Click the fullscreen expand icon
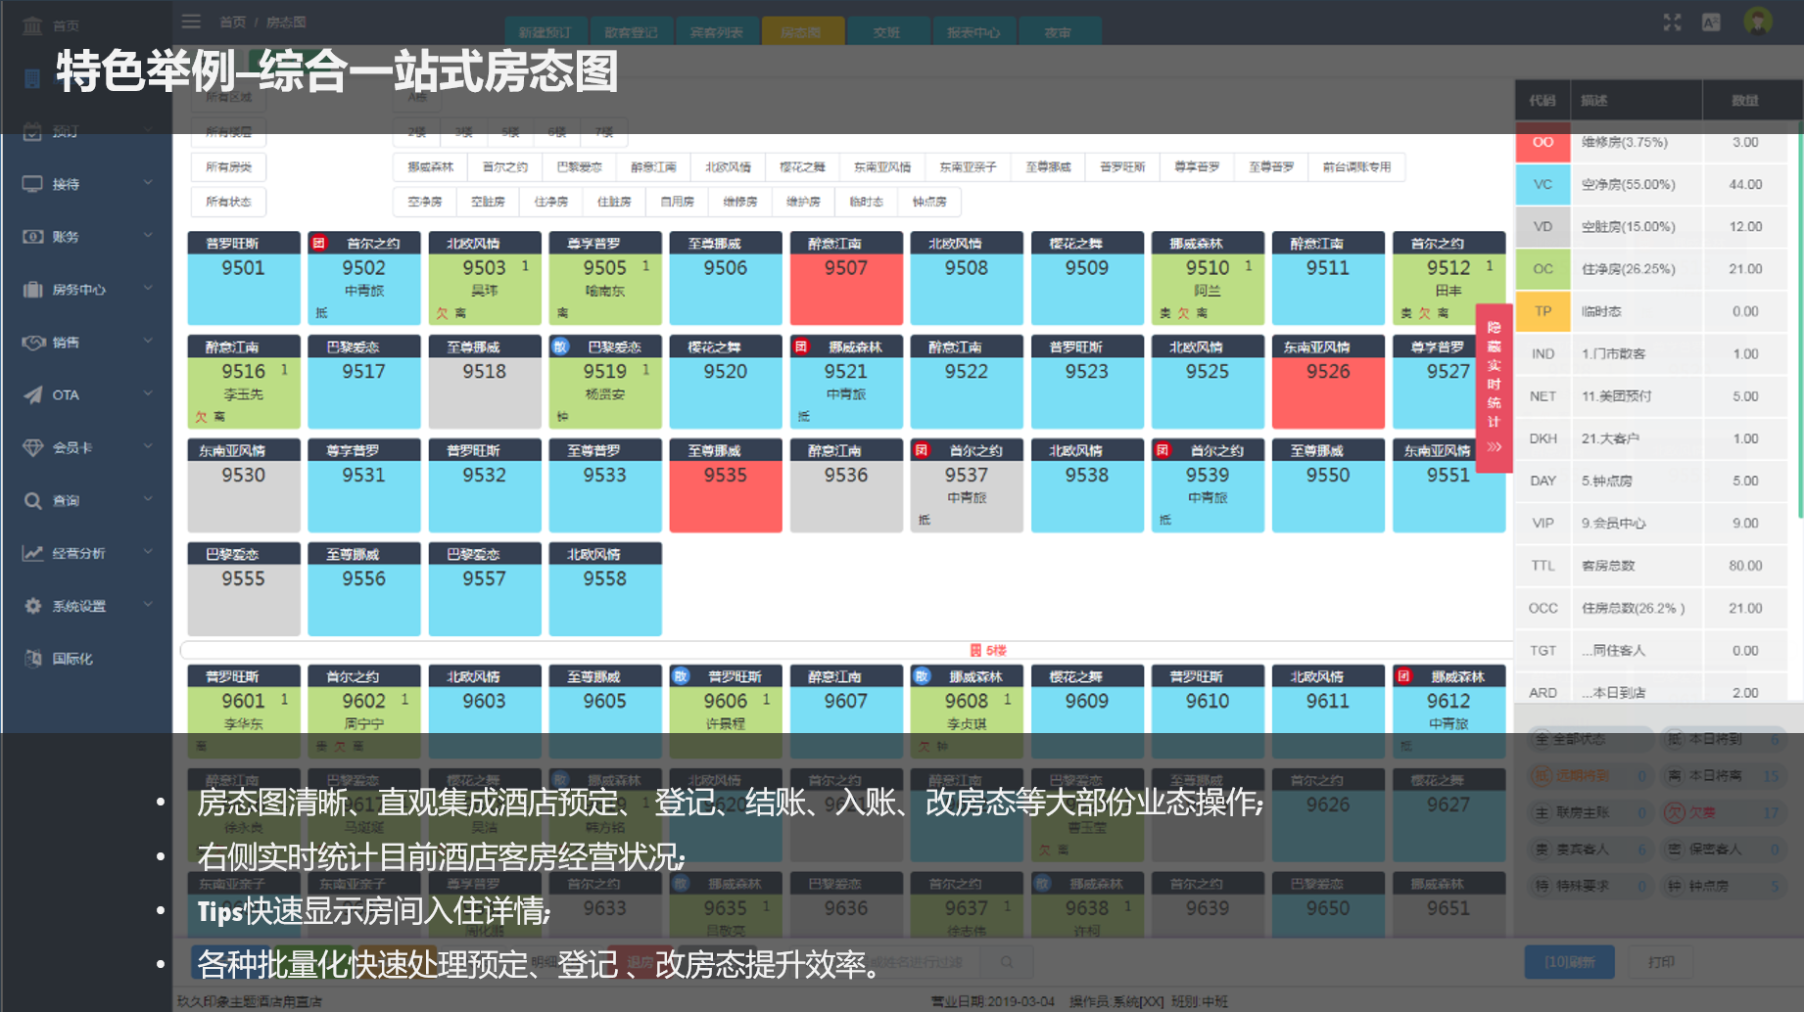 coord(1672,23)
